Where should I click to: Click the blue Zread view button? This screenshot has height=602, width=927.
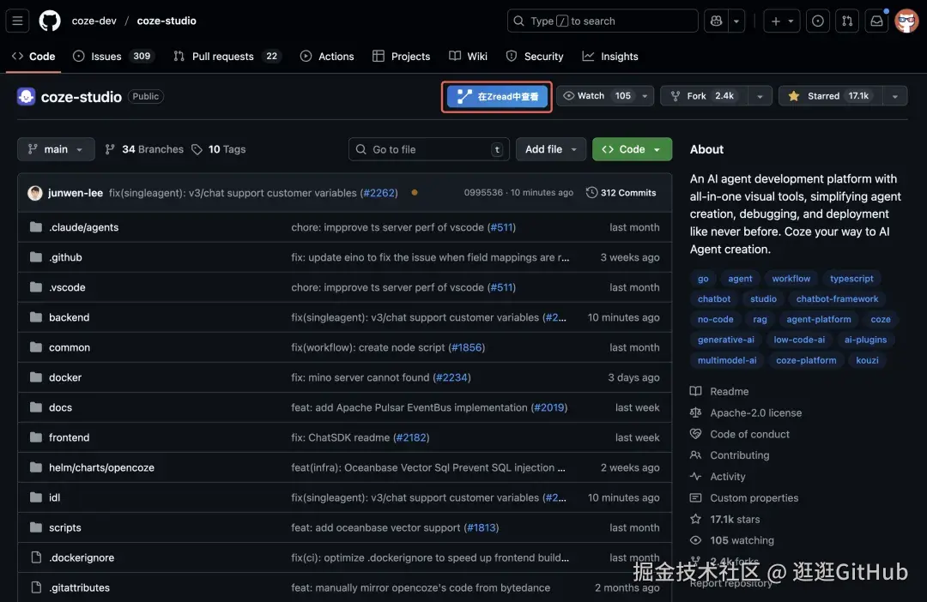[498, 97]
